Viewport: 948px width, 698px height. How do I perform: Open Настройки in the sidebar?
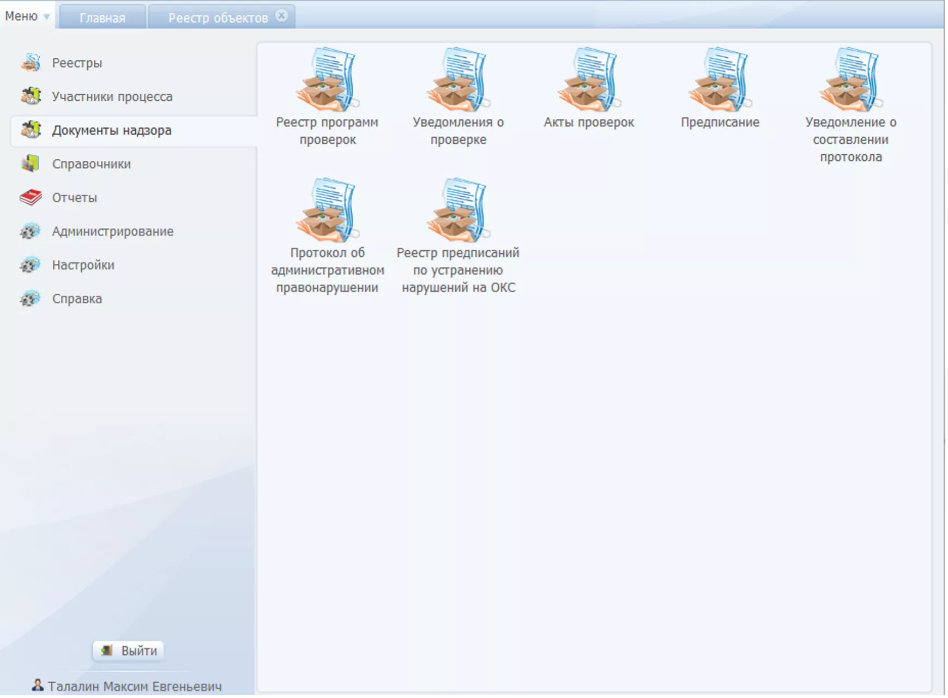pyautogui.click(x=83, y=265)
